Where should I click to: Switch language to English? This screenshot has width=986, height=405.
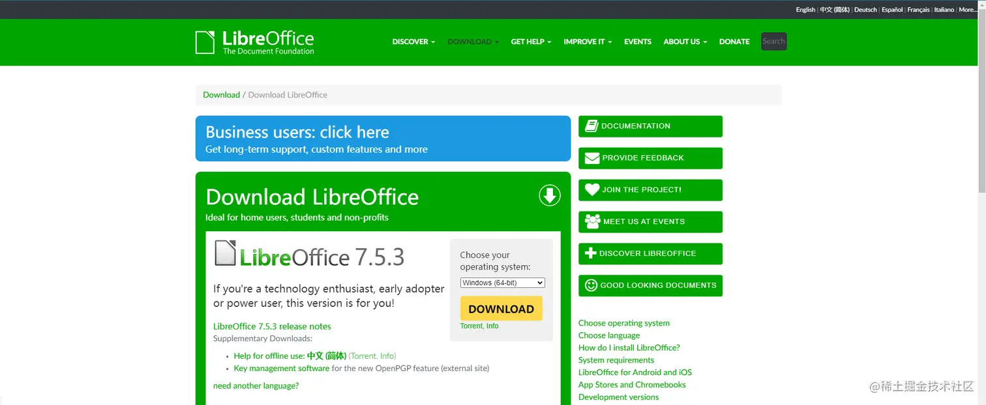tap(805, 10)
